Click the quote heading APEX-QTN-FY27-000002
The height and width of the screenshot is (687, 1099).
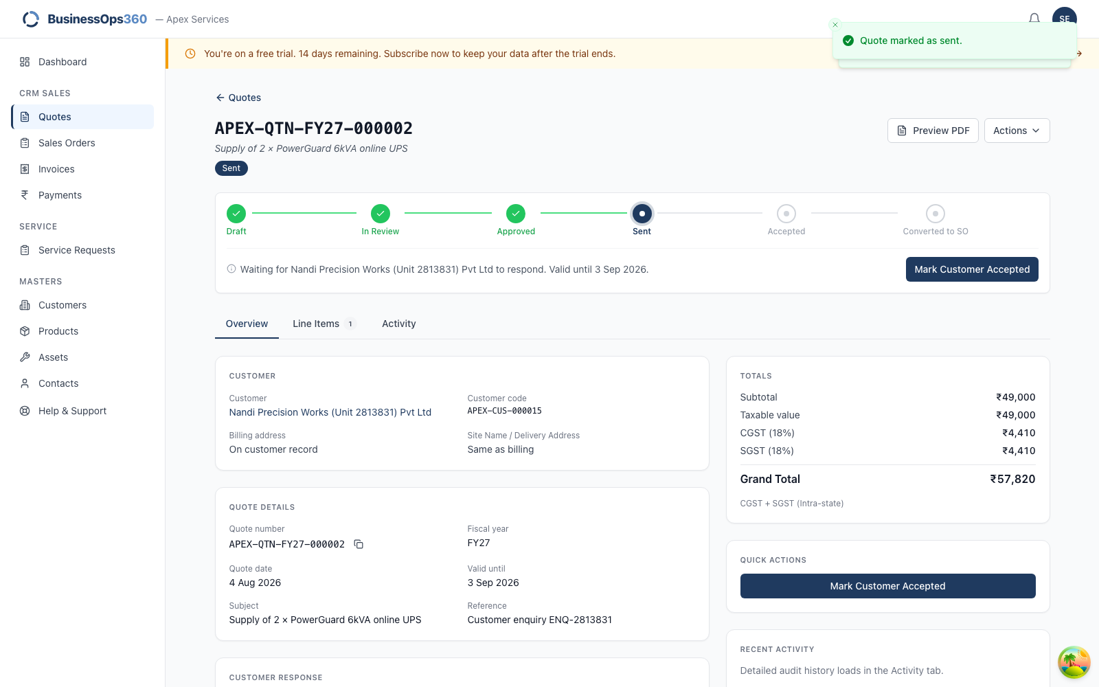pyautogui.click(x=314, y=128)
